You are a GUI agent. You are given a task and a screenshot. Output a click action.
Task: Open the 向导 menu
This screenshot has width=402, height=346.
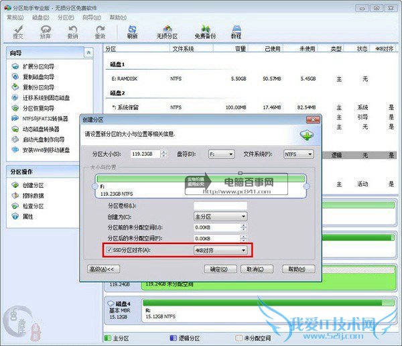coord(92,17)
